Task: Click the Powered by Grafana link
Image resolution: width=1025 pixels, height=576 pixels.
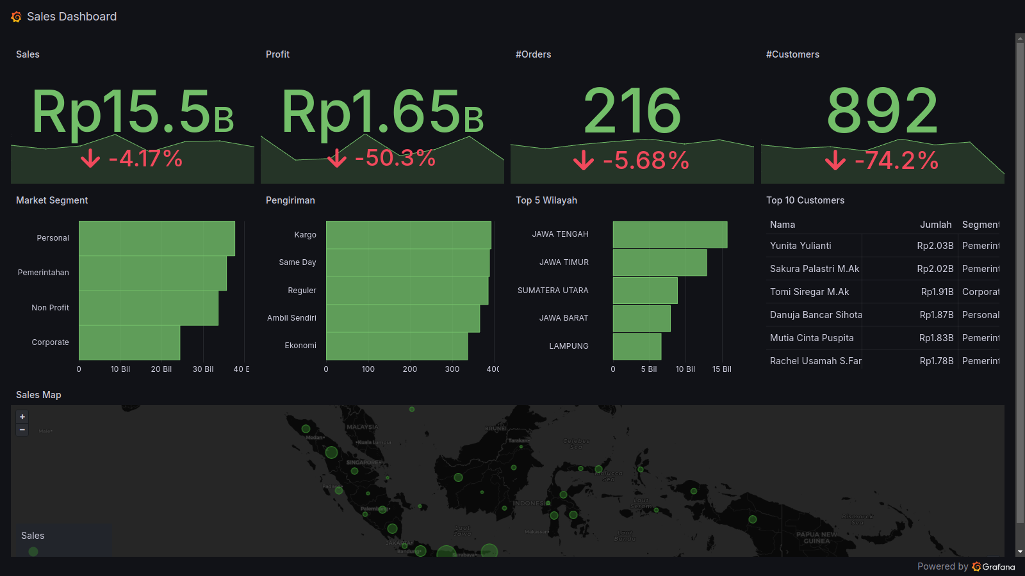Action: pos(965,566)
